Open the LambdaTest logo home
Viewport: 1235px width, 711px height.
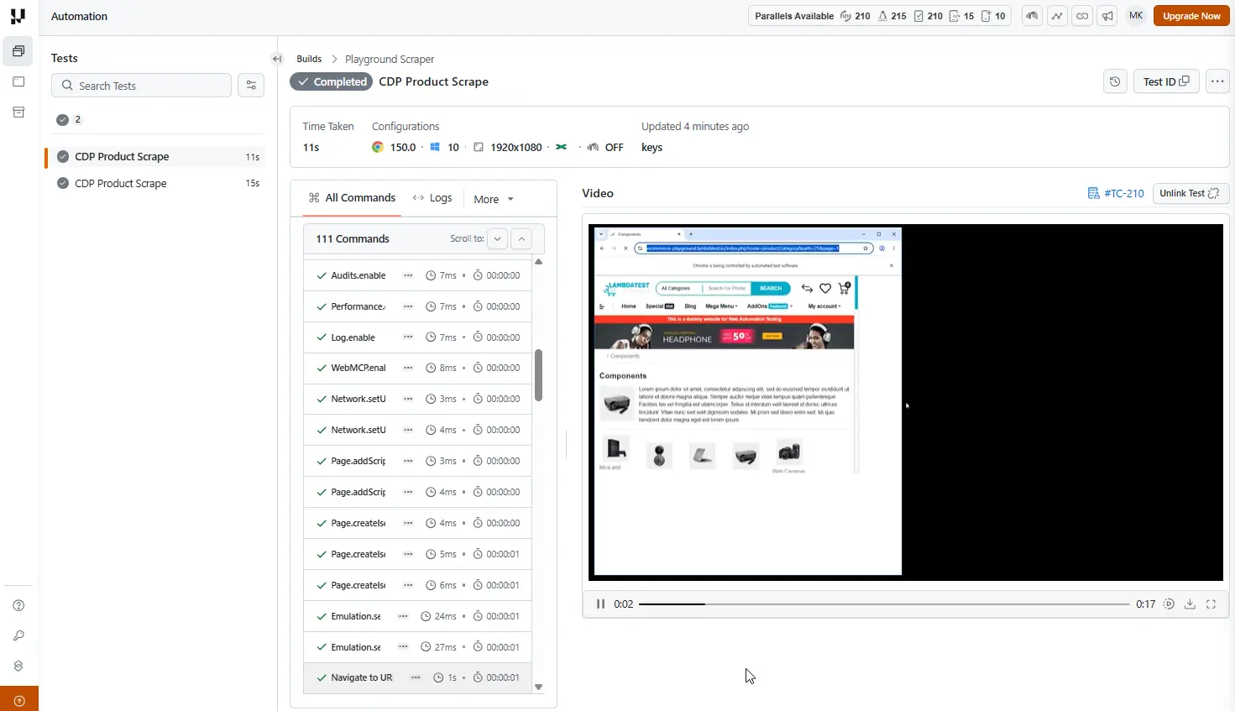[18, 16]
